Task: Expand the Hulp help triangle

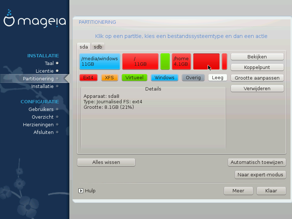Action: [x=81, y=191]
